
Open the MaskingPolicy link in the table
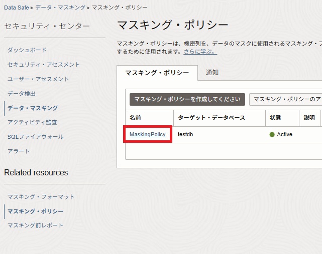[x=148, y=134]
